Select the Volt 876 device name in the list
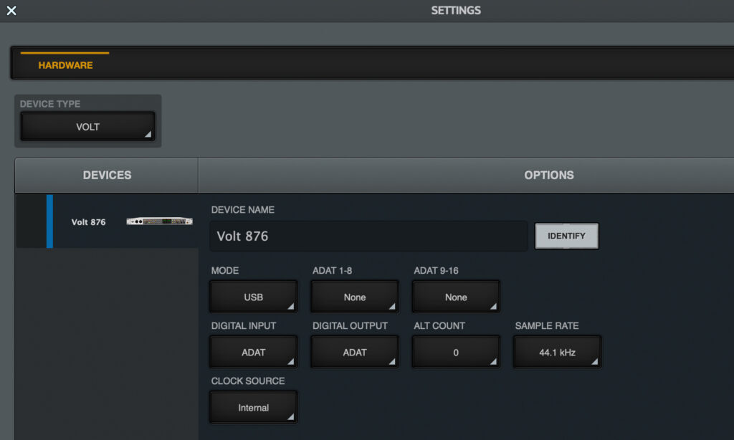The image size is (734, 440). coord(88,222)
